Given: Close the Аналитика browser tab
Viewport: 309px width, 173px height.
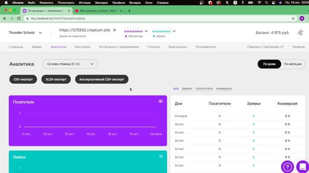Looking at the screenshot, I should [69, 11].
